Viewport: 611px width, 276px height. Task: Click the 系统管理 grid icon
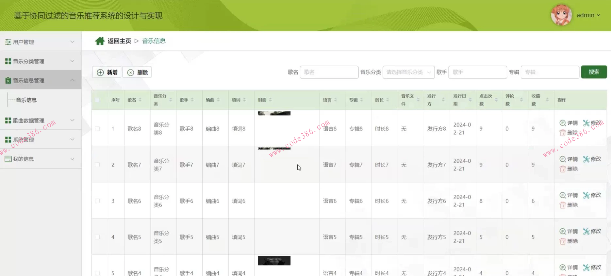click(x=8, y=139)
